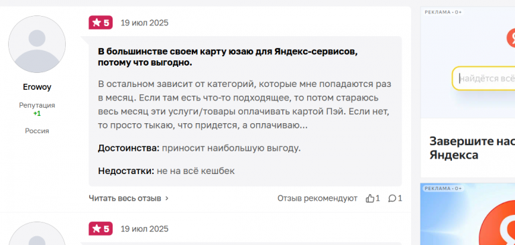Click the second reviewer's avatar
This screenshot has width=515, height=245.
click(37, 233)
